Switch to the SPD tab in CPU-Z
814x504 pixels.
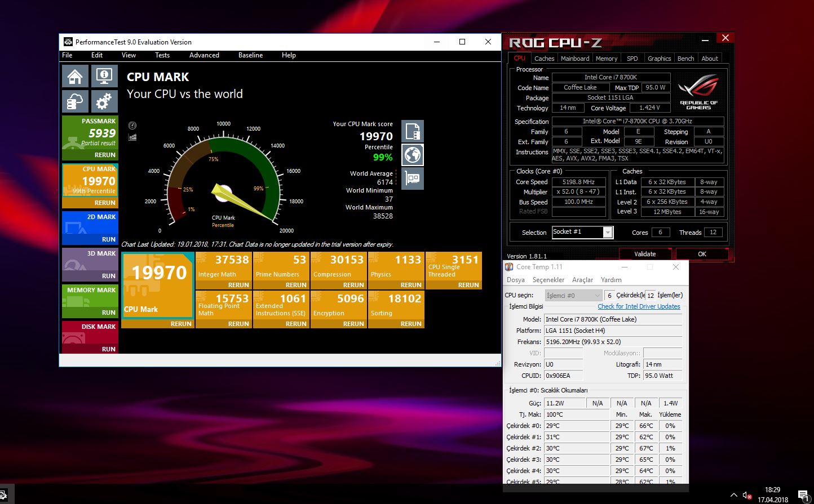(x=632, y=59)
